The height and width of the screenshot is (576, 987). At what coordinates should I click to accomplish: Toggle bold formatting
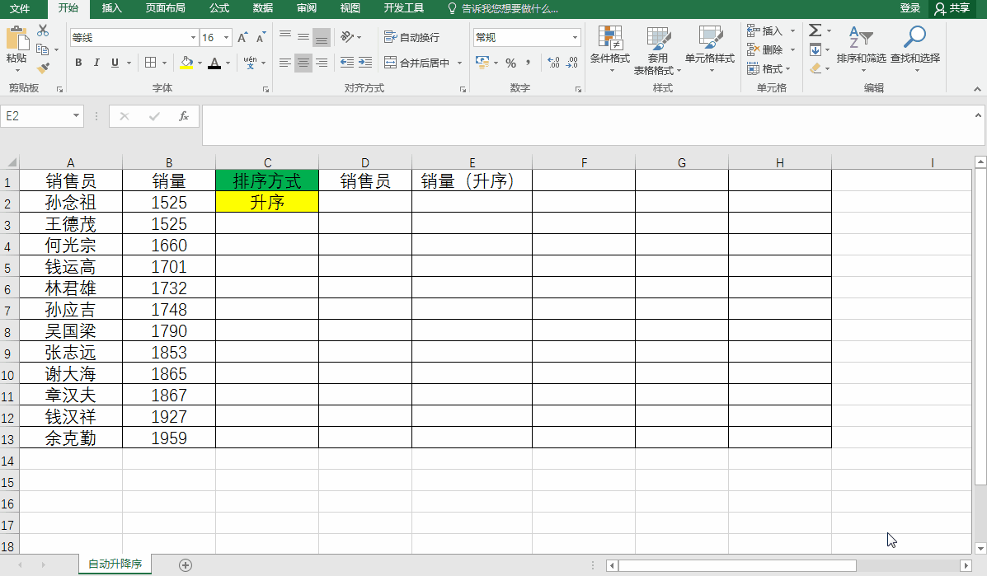78,63
